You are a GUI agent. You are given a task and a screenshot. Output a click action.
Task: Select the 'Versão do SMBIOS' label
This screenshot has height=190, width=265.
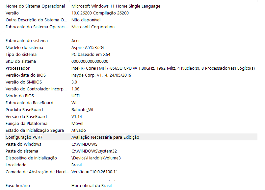click(24, 82)
